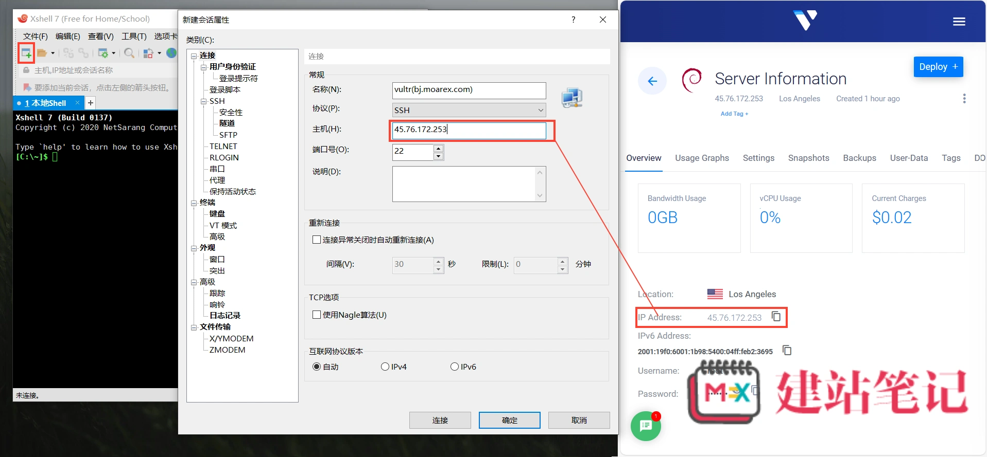Click the Vultr logo in header
The height and width of the screenshot is (457, 987).
(805, 21)
